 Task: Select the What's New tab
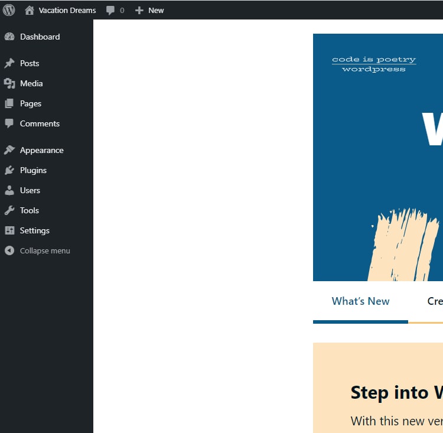click(x=360, y=301)
